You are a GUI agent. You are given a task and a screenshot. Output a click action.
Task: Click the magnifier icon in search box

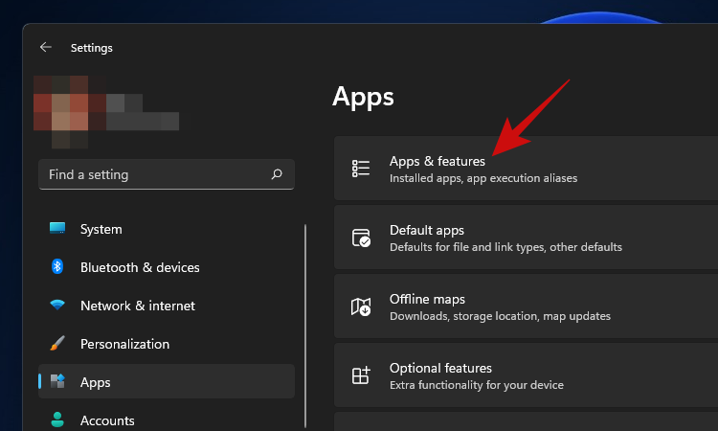point(277,174)
